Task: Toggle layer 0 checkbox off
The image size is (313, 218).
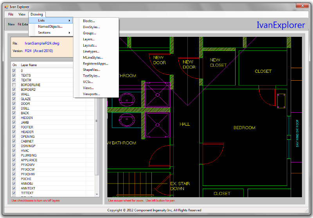Action: pyautogui.click(x=14, y=71)
